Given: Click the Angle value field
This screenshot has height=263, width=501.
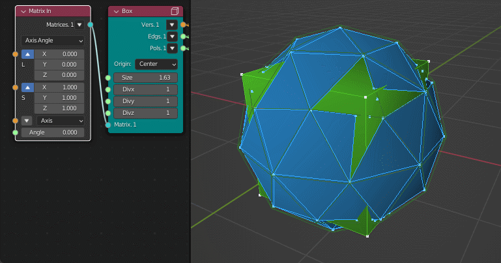Looking at the screenshot, I should 53,132.
